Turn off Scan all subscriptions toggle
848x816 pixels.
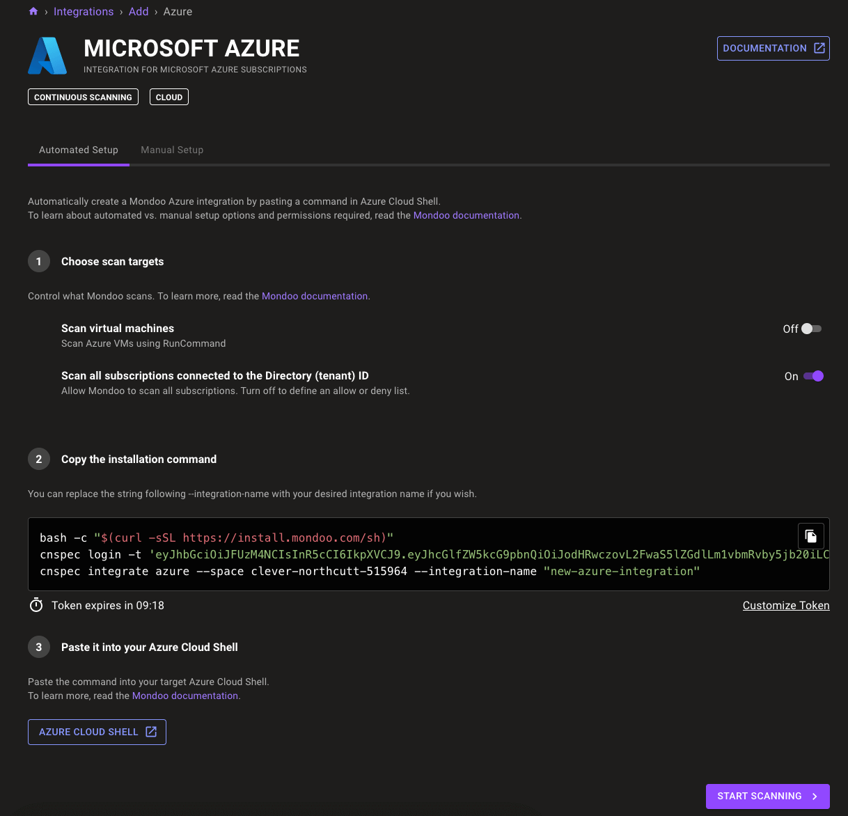tap(813, 376)
